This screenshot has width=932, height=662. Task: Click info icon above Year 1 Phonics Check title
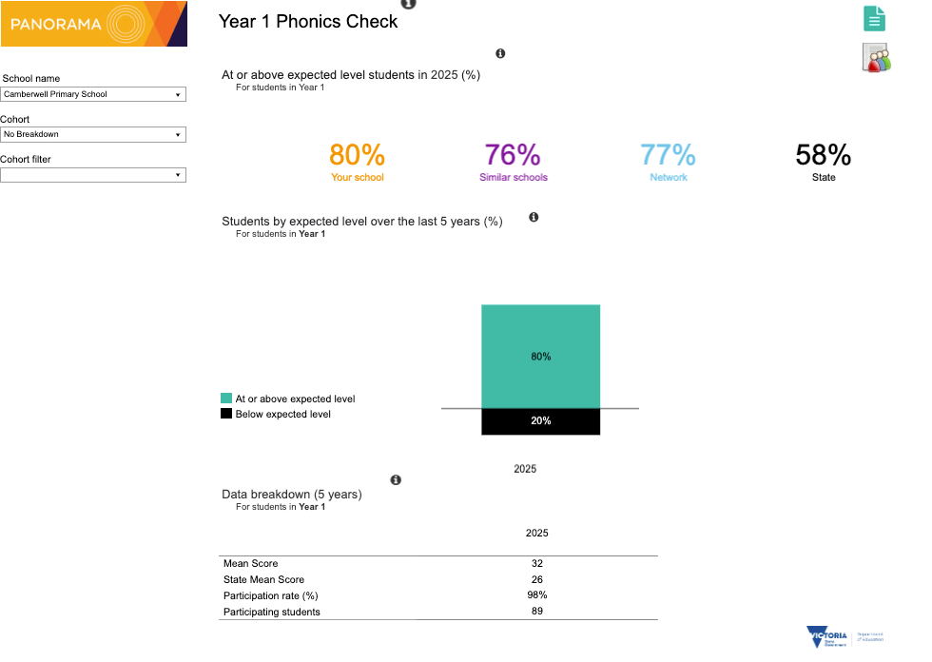pos(408,4)
